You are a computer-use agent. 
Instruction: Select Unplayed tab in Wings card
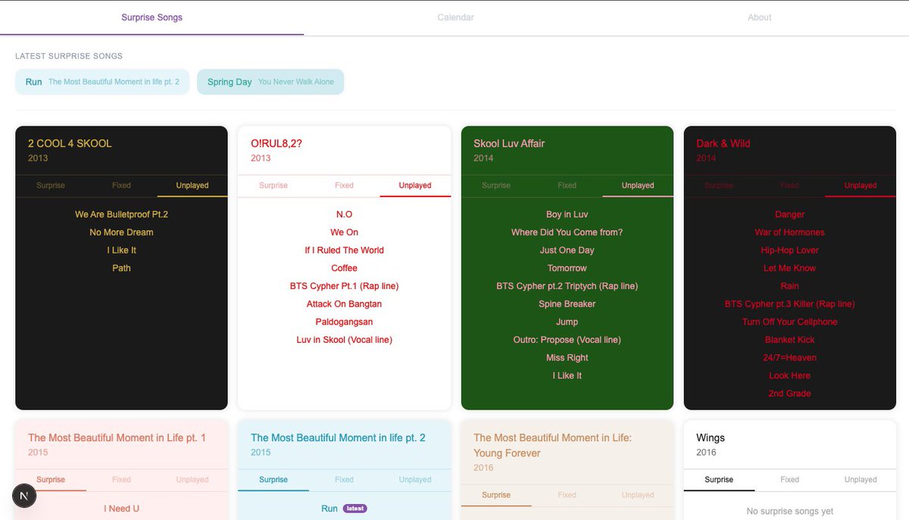point(861,480)
